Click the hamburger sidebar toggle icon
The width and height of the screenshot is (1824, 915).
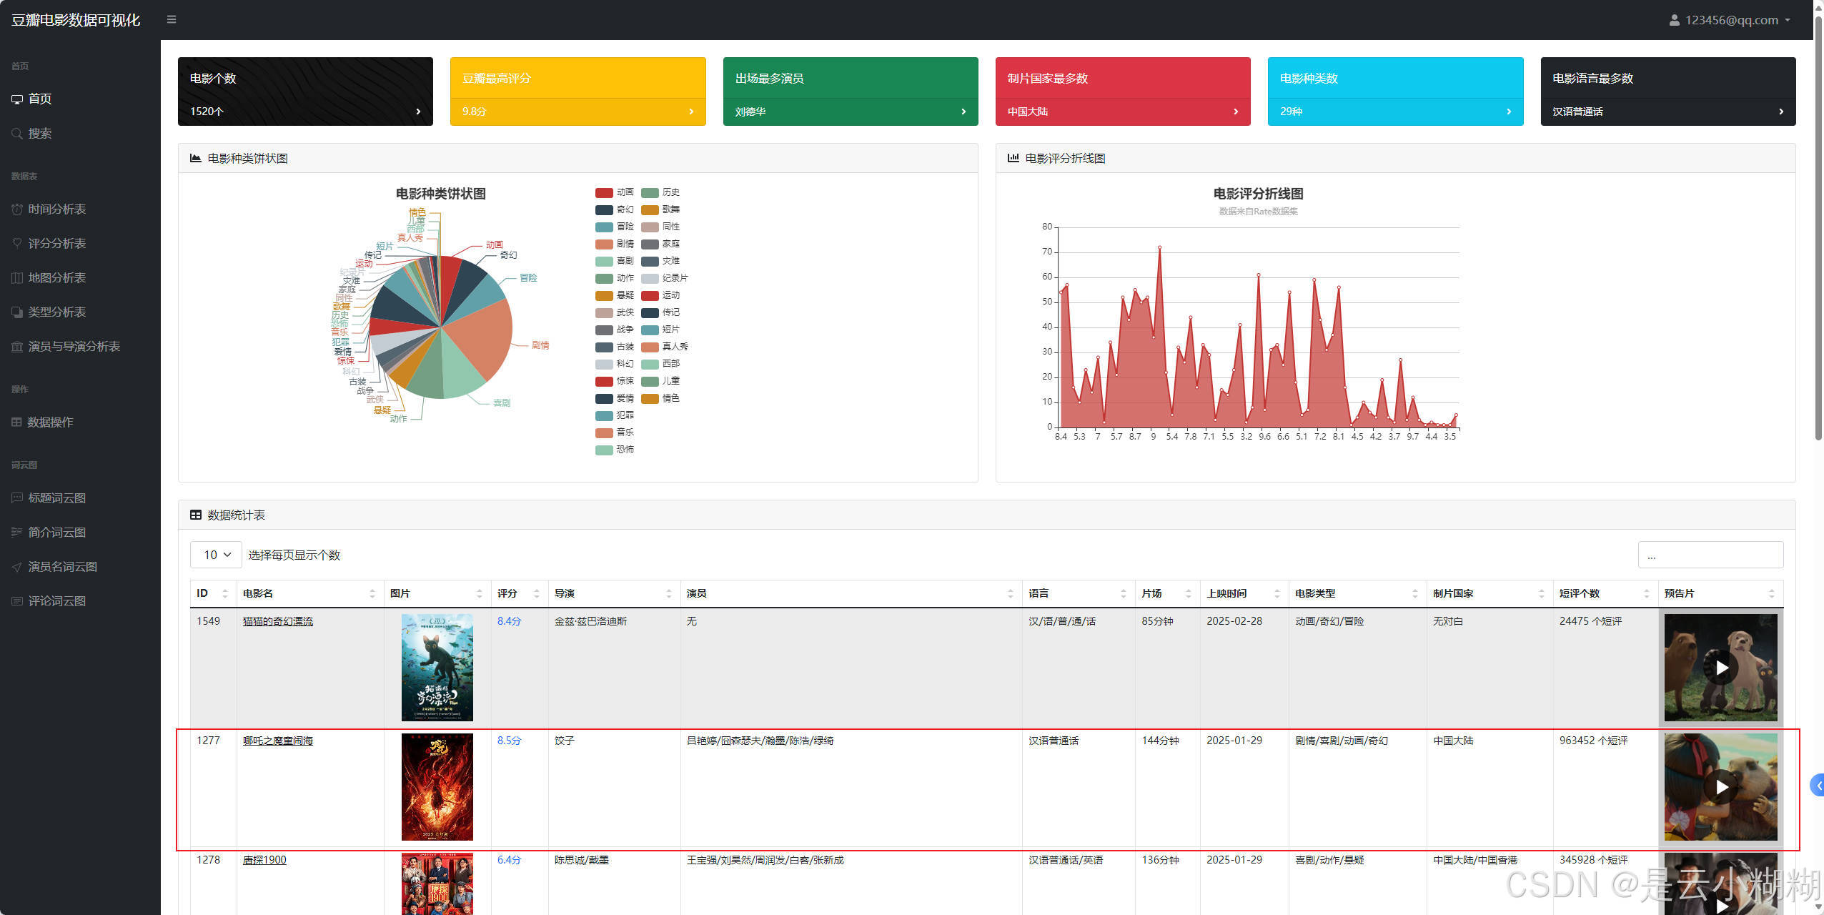172,19
